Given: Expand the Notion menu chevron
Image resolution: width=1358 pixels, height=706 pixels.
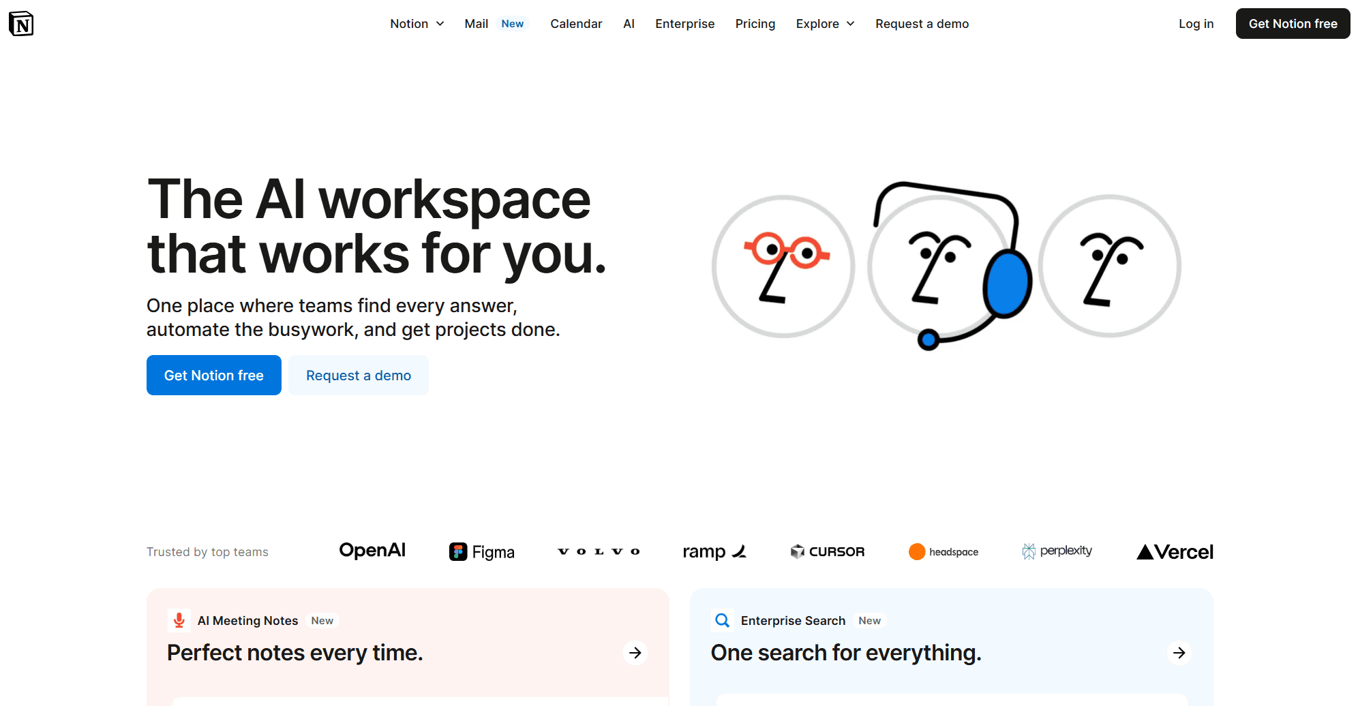Looking at the screenshot, I should (440, 24).
